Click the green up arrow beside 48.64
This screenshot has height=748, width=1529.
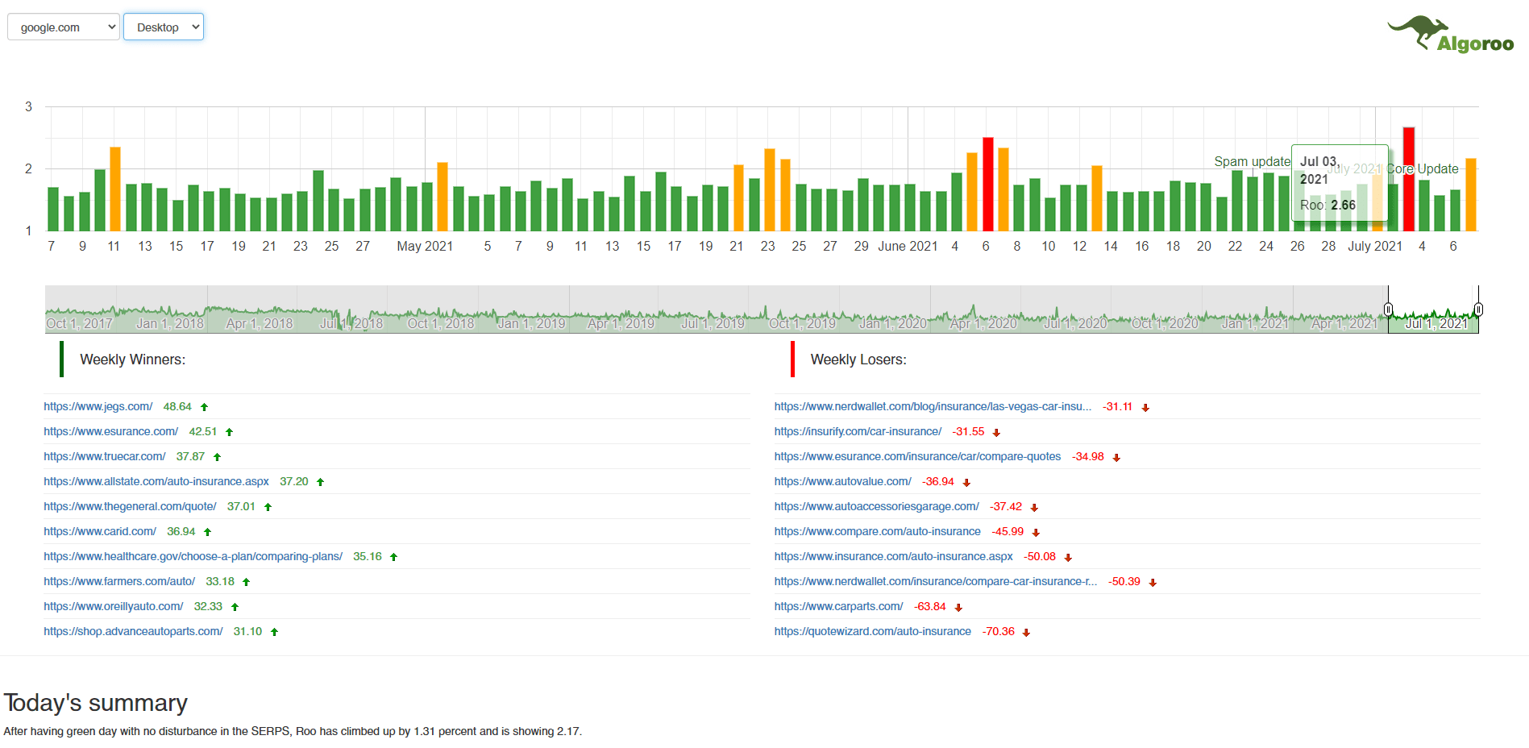[x=205, y=407]
